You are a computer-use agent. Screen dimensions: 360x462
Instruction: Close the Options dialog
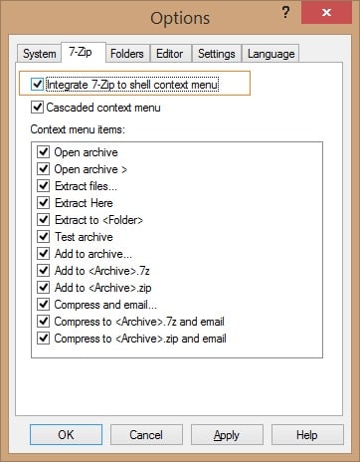(x=326, y=13)
